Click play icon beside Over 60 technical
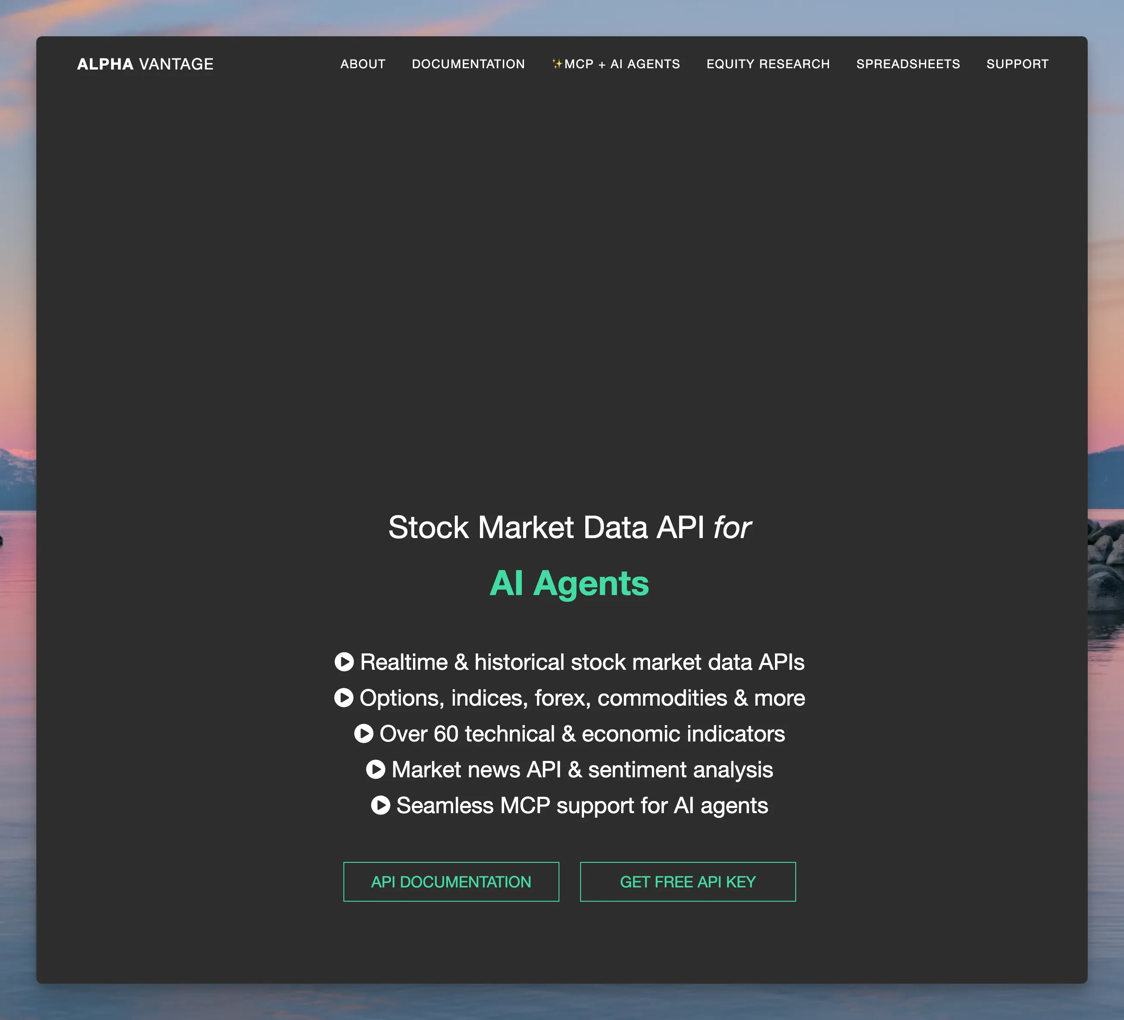This screenshot has width=1124, height=1020. click(x=364, y=734)
